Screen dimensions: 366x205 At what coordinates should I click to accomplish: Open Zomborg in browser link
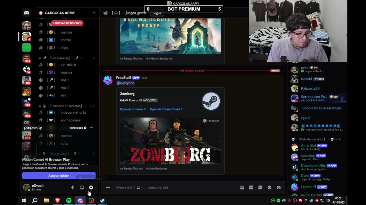(133, 109)
